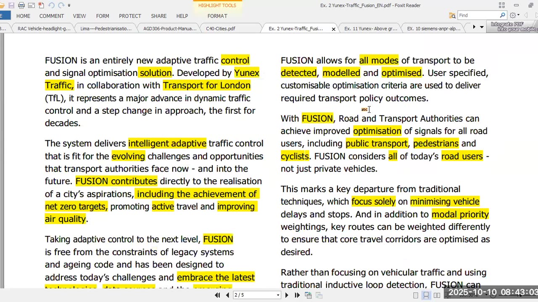Click highlighted word 'modelled'
This screenshot has height=302, width=538.
[341, 73]
